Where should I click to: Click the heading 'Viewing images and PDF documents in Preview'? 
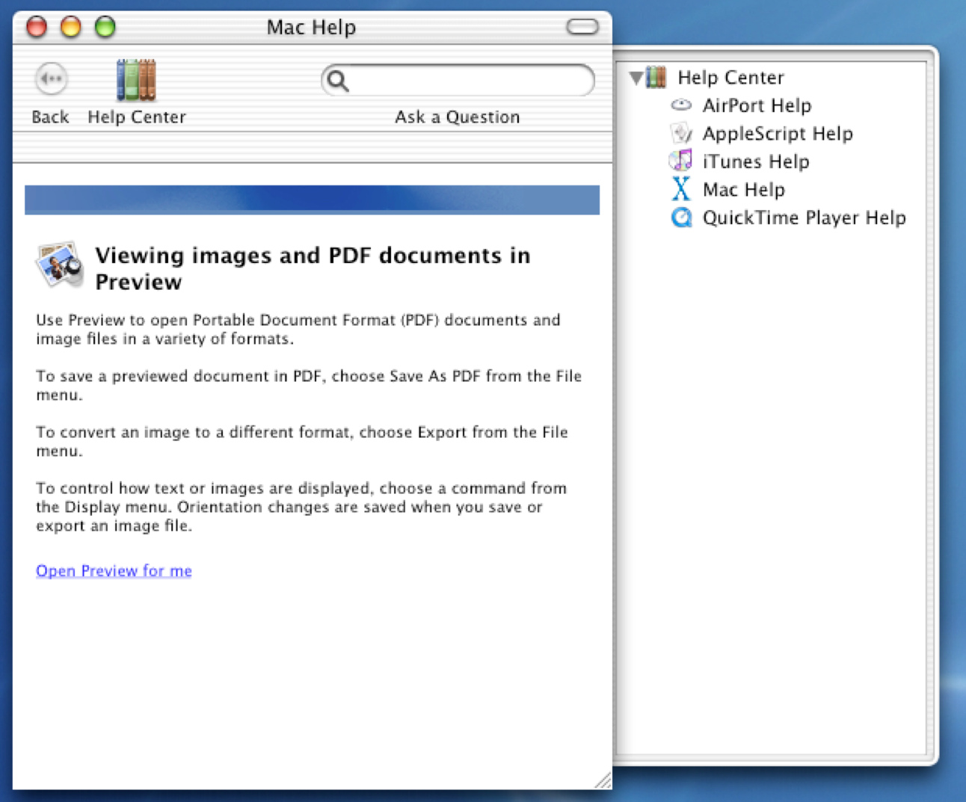313,269
